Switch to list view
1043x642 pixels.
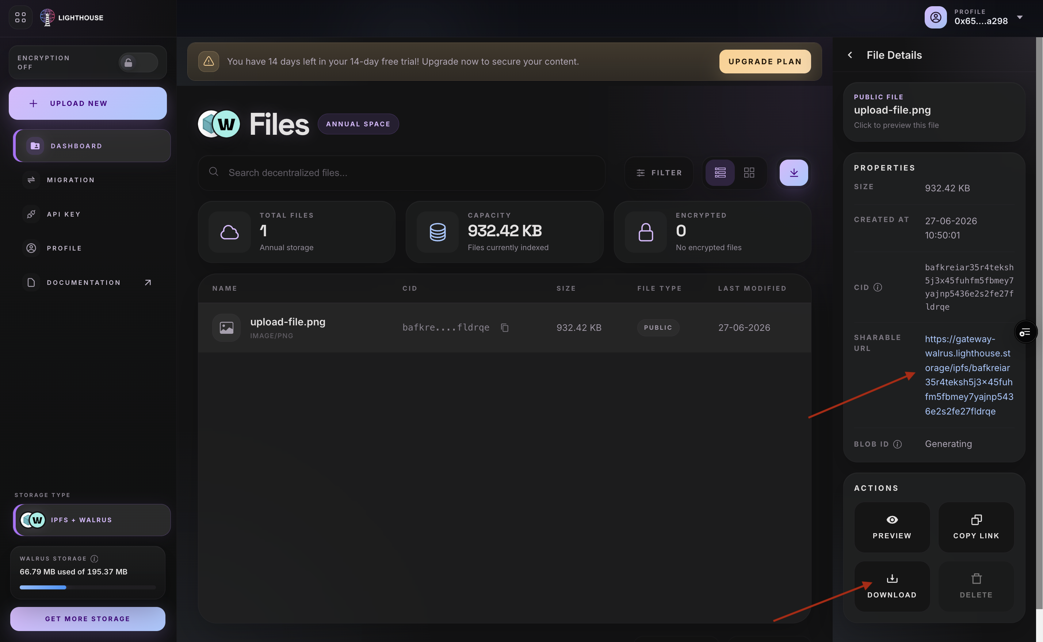720,173
